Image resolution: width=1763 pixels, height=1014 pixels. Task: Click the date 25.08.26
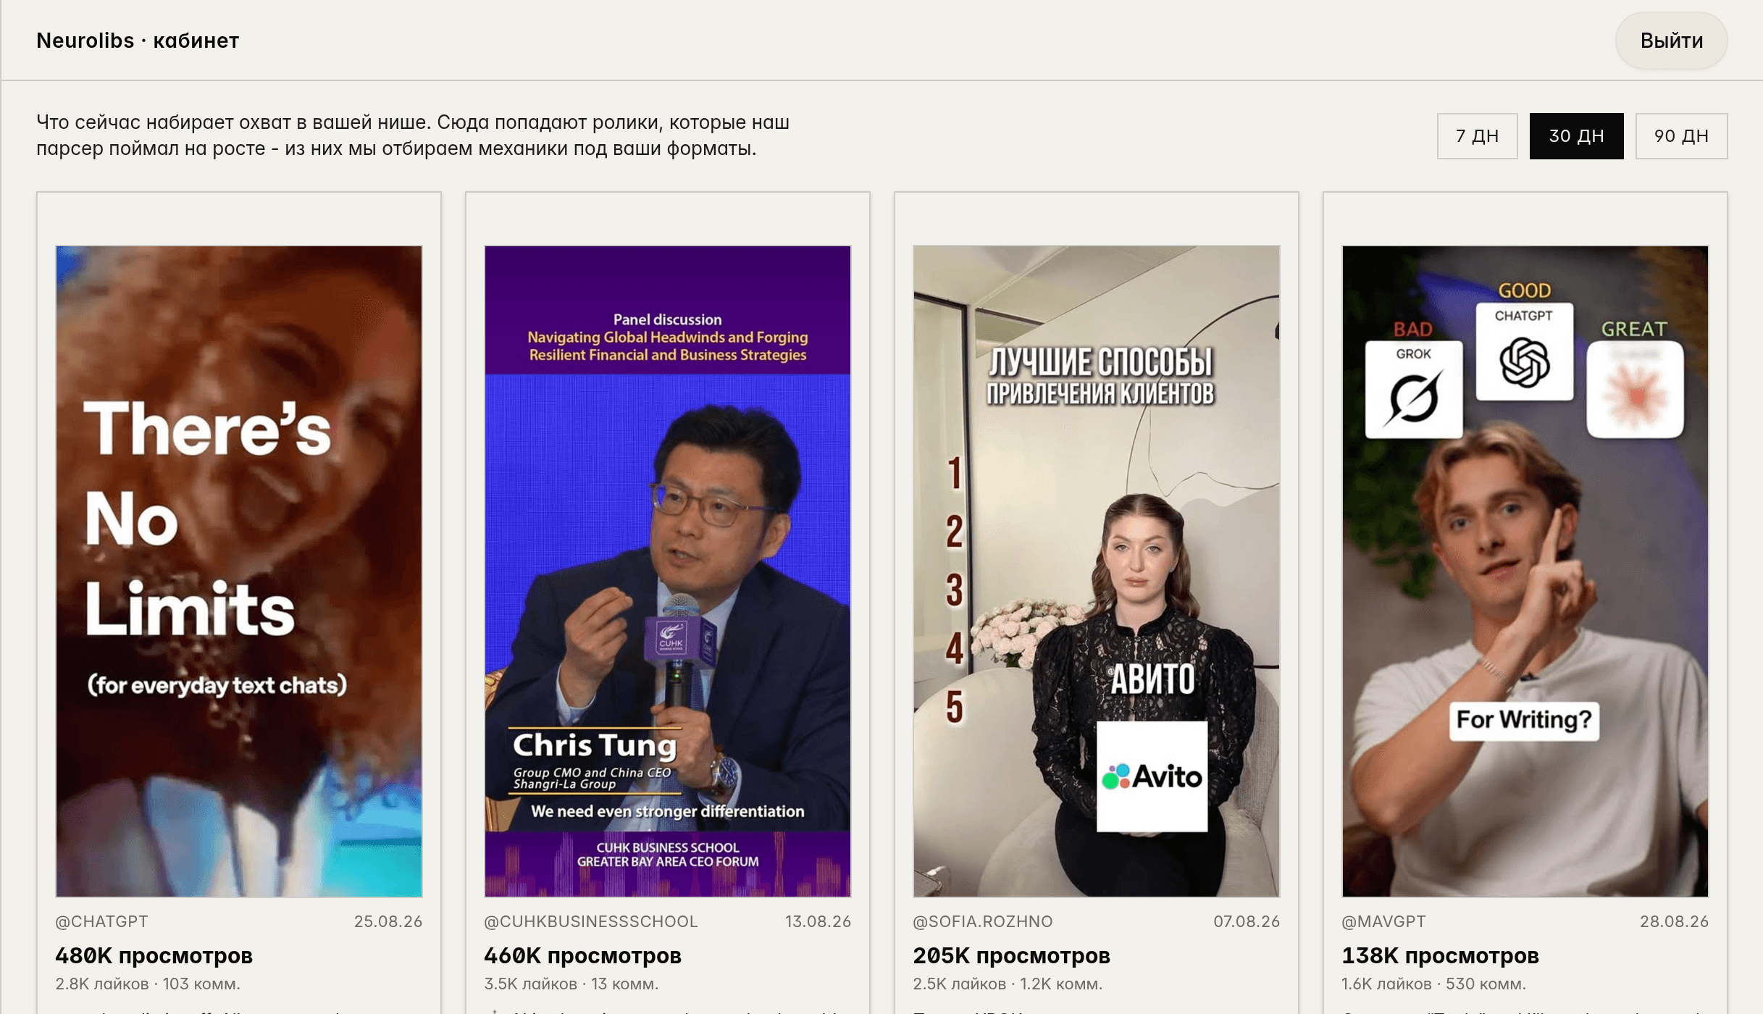point(388,921)
